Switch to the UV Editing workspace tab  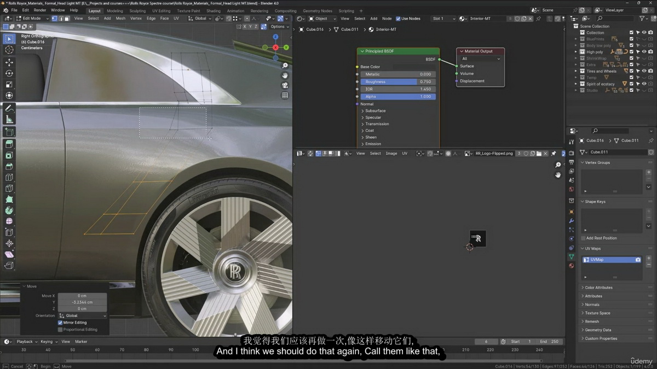[161, 11]
